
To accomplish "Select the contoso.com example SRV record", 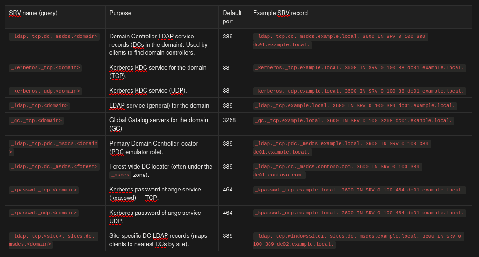I will click(337, 171).
